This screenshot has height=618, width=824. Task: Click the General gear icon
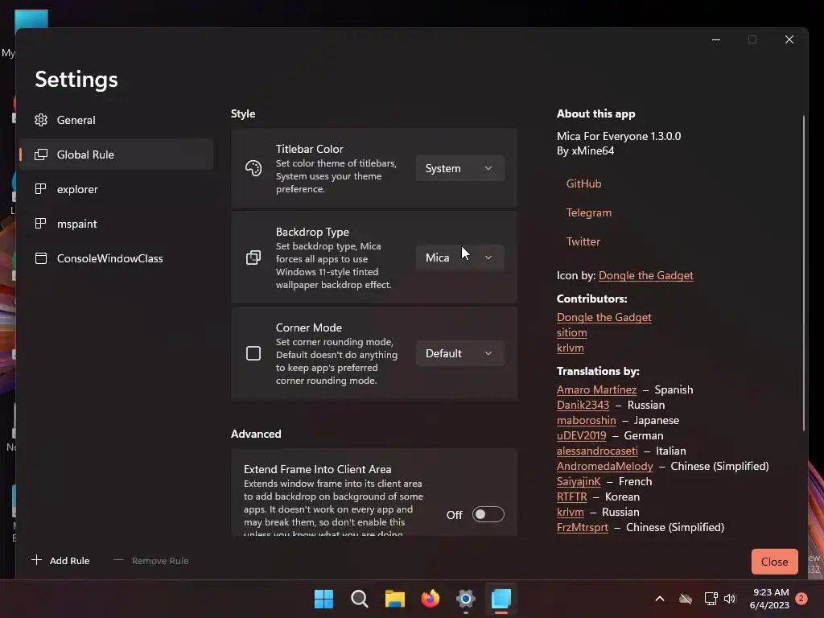point(41,120)
